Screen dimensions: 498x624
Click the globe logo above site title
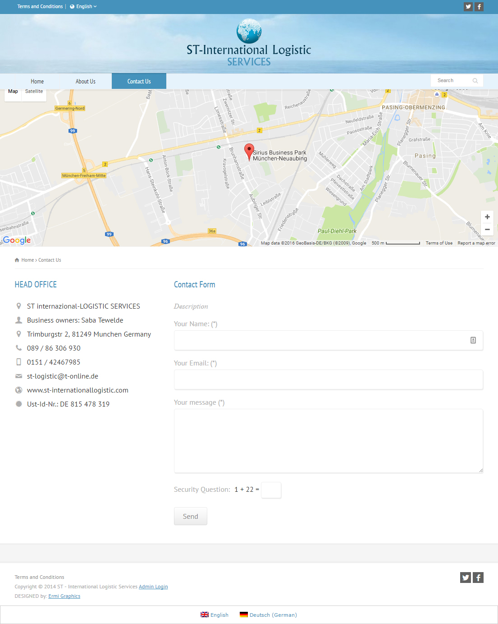249,31
